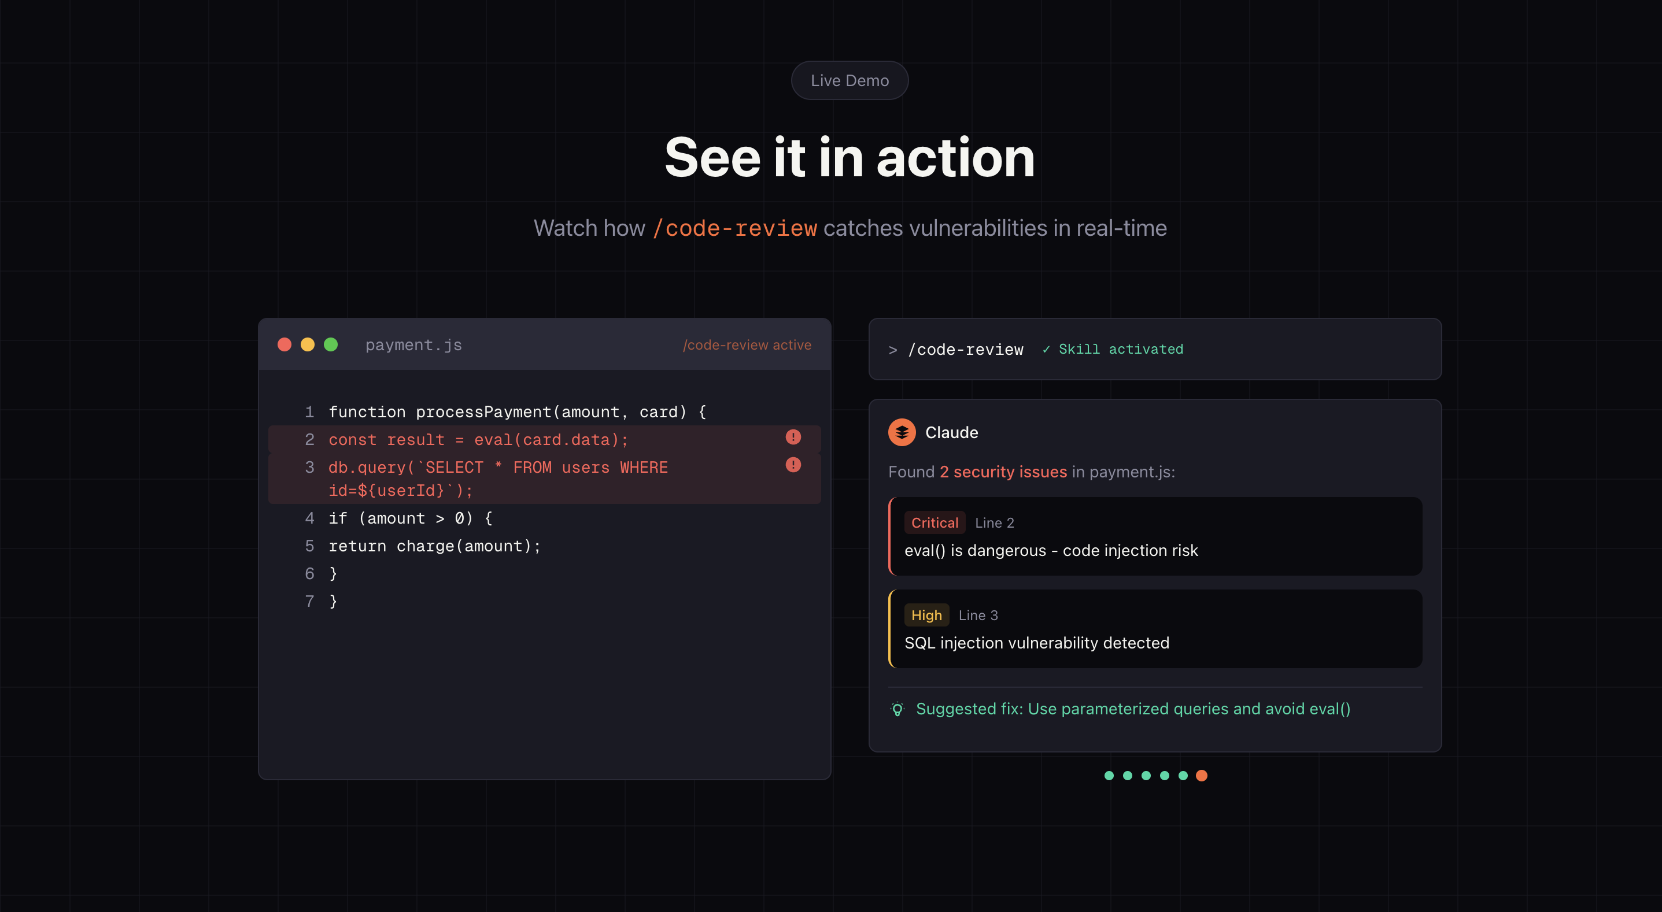Image resolution: width=1662 pixels, height=912 pixels.
Task: Click the High severity badge
Action: pos(926,615)
